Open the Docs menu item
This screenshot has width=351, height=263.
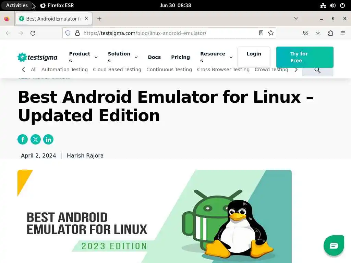(154, 57)
